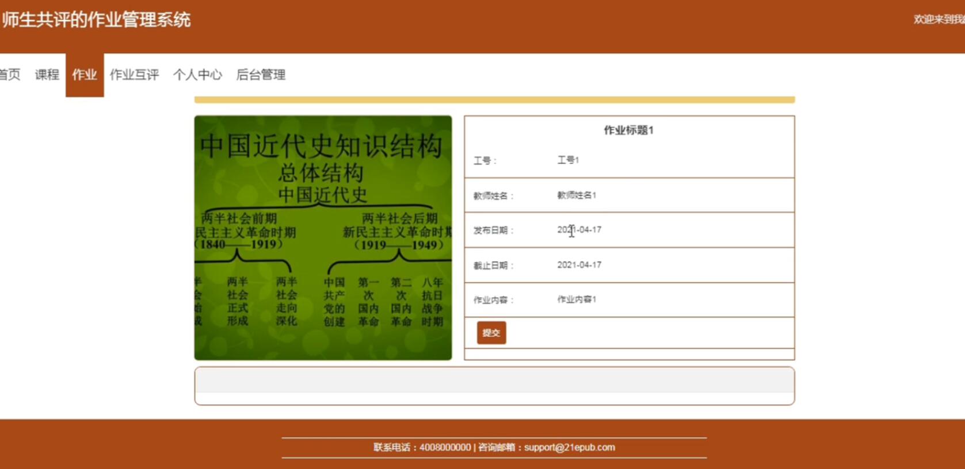Click the support@21epub.com email in footer
The width and height of the screenshot is (965, 469).
[570, 448]
